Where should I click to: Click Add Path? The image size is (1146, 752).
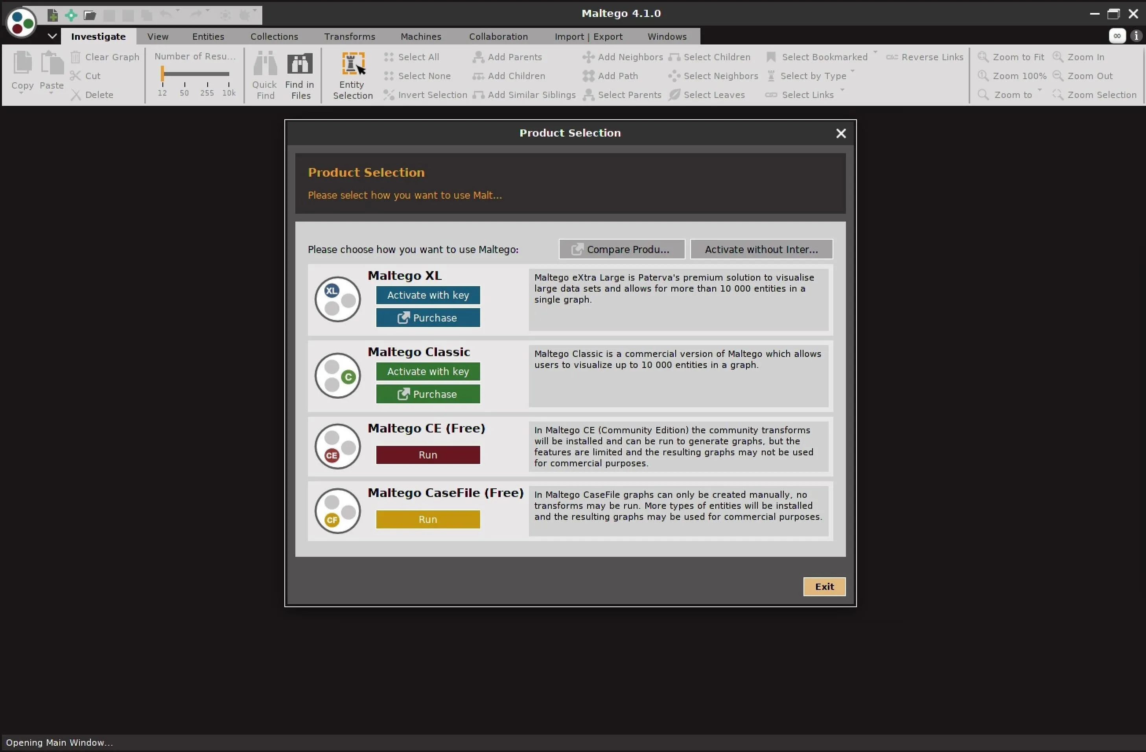coord(610,76)
